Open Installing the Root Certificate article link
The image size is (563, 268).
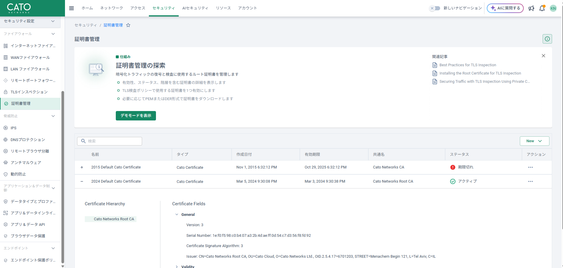coord(480,73)
